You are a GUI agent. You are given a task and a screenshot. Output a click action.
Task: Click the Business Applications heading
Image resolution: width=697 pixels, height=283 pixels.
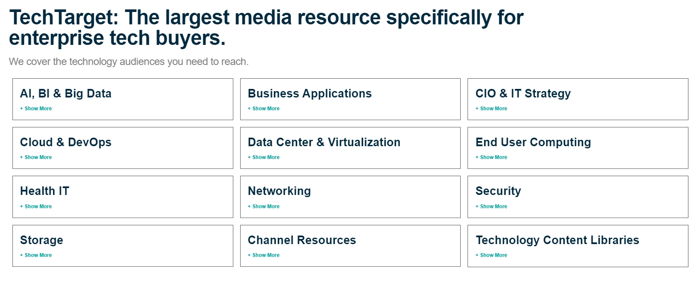tap(310, 94)
